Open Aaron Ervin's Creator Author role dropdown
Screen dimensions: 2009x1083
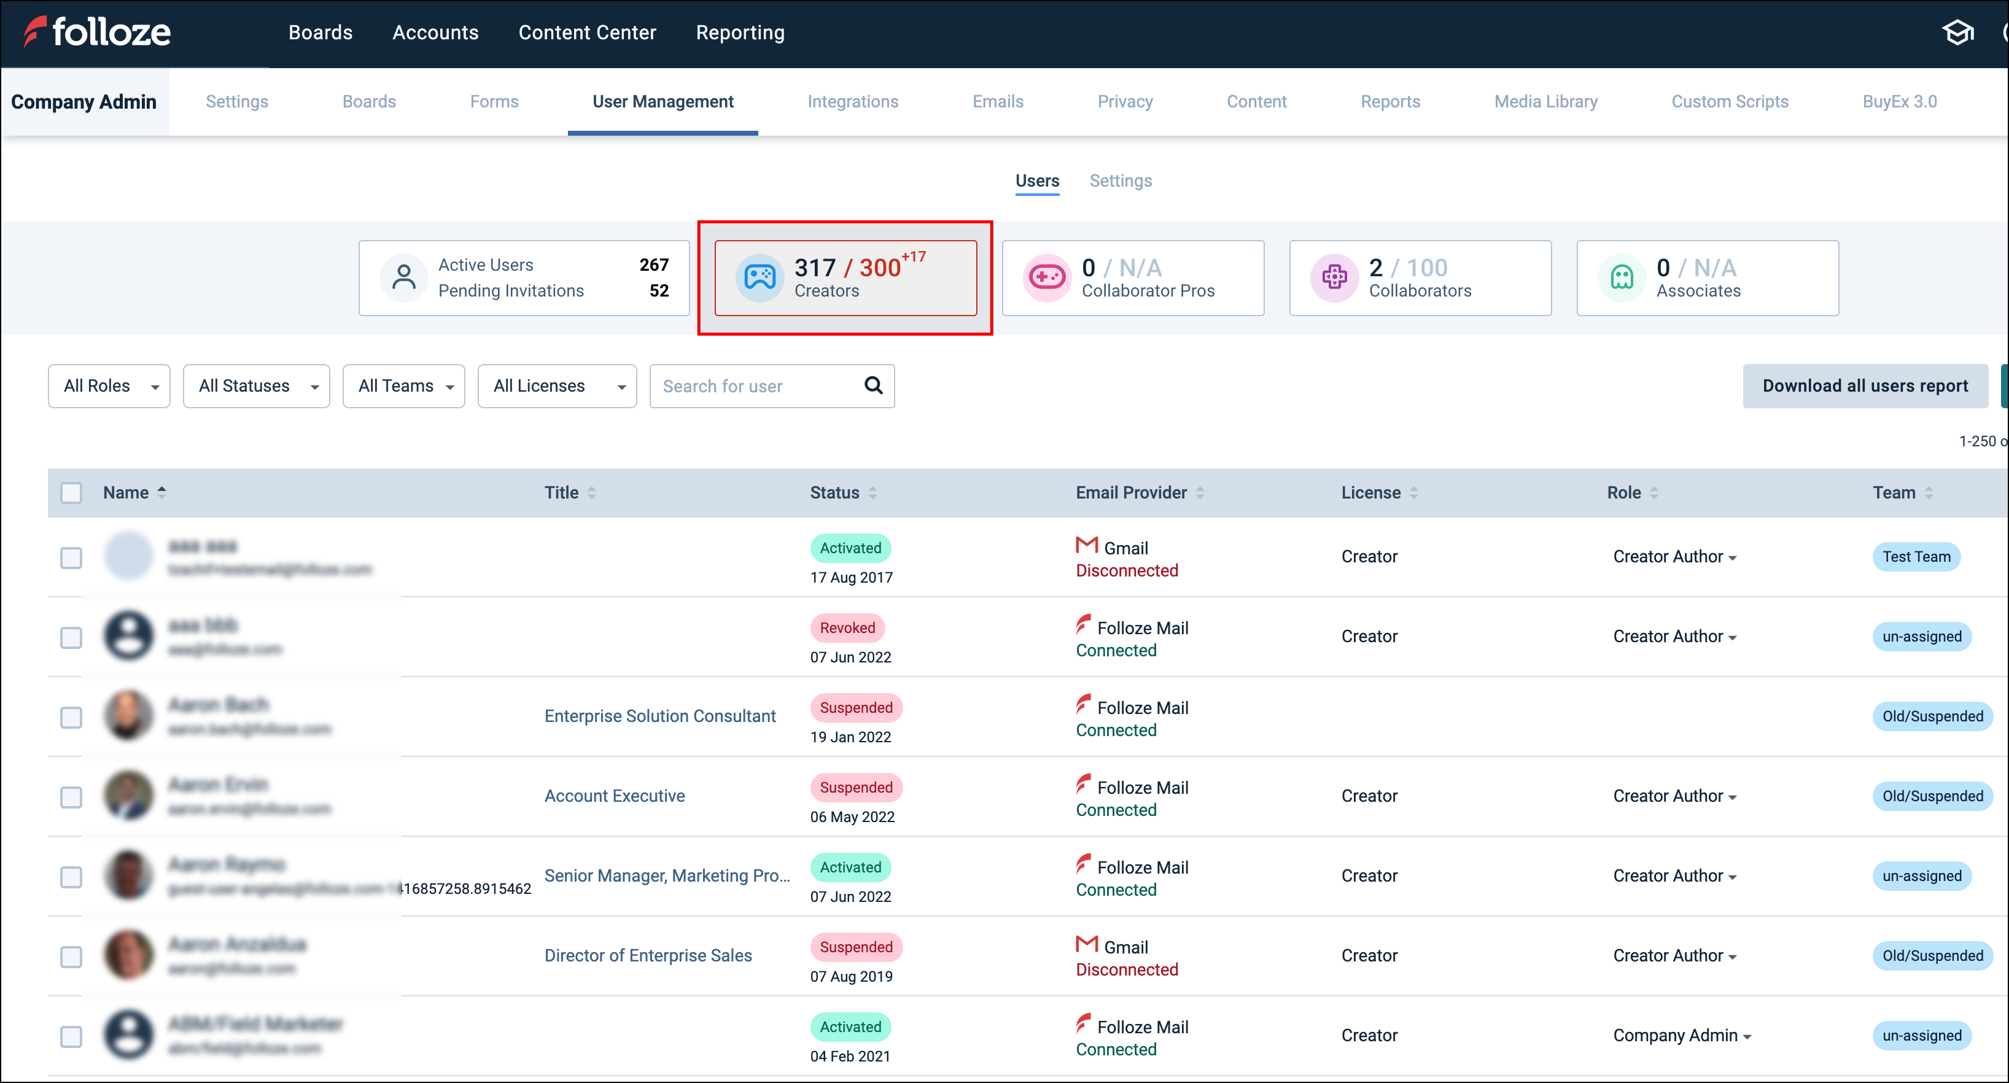(1674, 795)
